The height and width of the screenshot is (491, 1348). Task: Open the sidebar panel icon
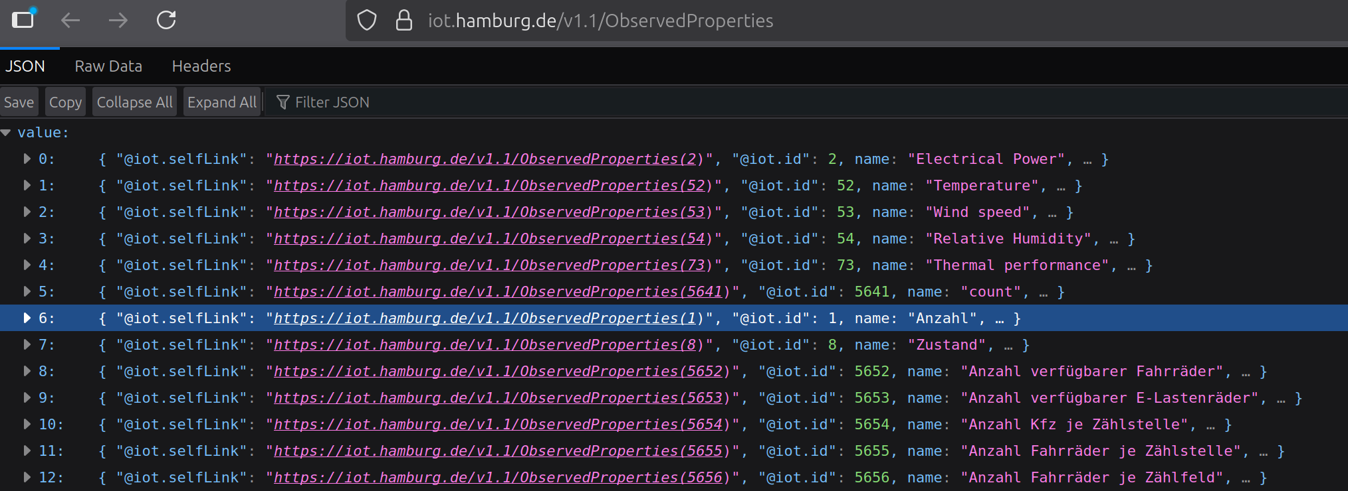coord(23,19)
